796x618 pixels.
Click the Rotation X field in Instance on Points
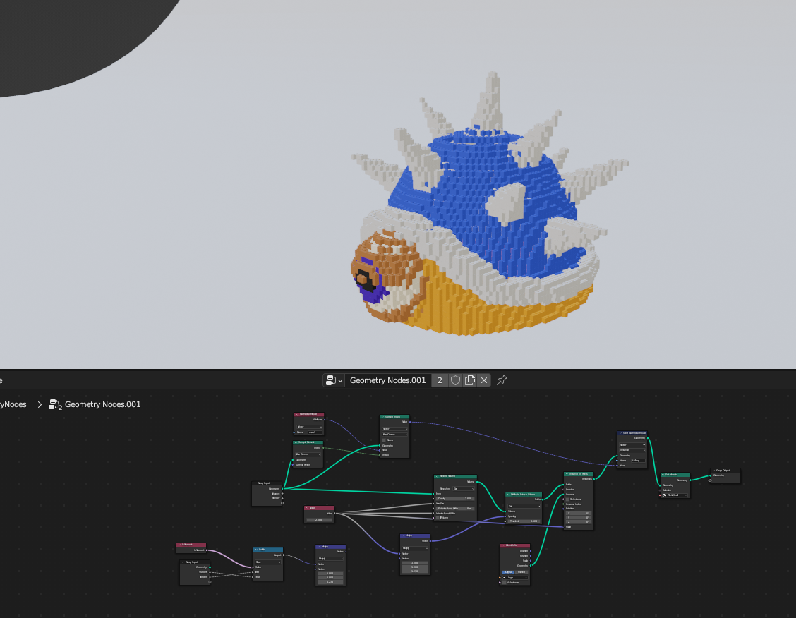tap(579, 514)
